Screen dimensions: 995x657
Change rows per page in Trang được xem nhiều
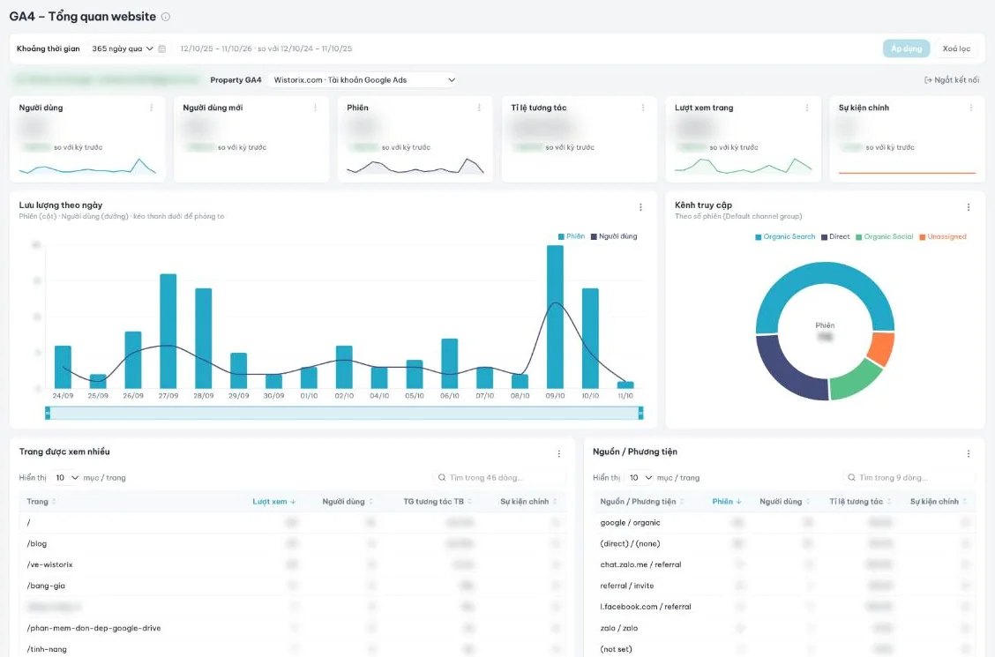[x=67, y=477]
